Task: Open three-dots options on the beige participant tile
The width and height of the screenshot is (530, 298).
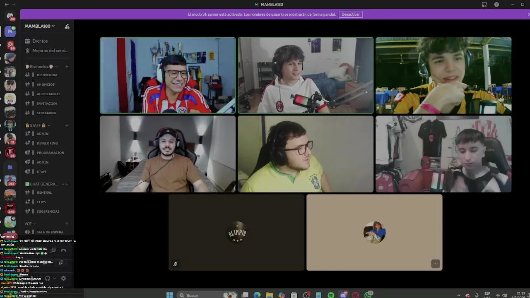Action: pyautogui.click(x=435, y=264)
